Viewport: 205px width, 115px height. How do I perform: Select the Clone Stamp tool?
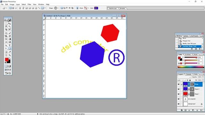click(6, 36)
